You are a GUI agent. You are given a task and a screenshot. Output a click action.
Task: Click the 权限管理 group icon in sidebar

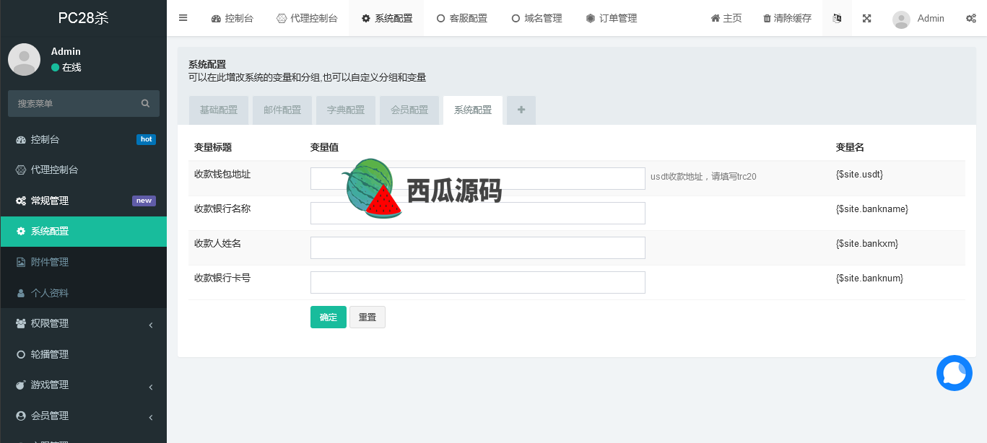21,323
